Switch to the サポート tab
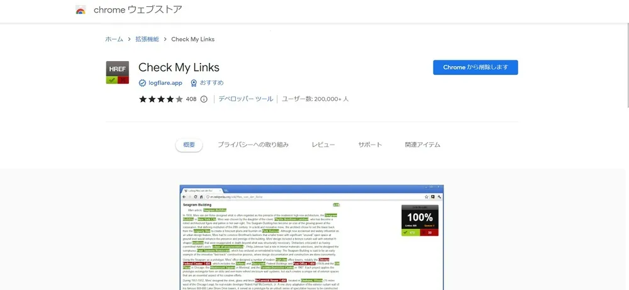 coord(370,145)
